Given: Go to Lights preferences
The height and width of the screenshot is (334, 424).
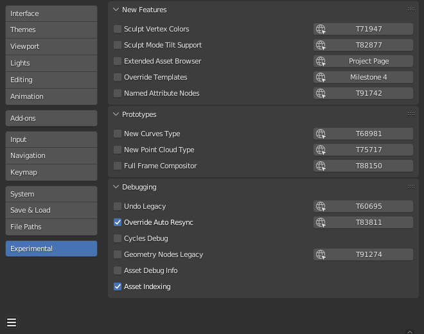Looking at the screenshot, I should 51,63.
